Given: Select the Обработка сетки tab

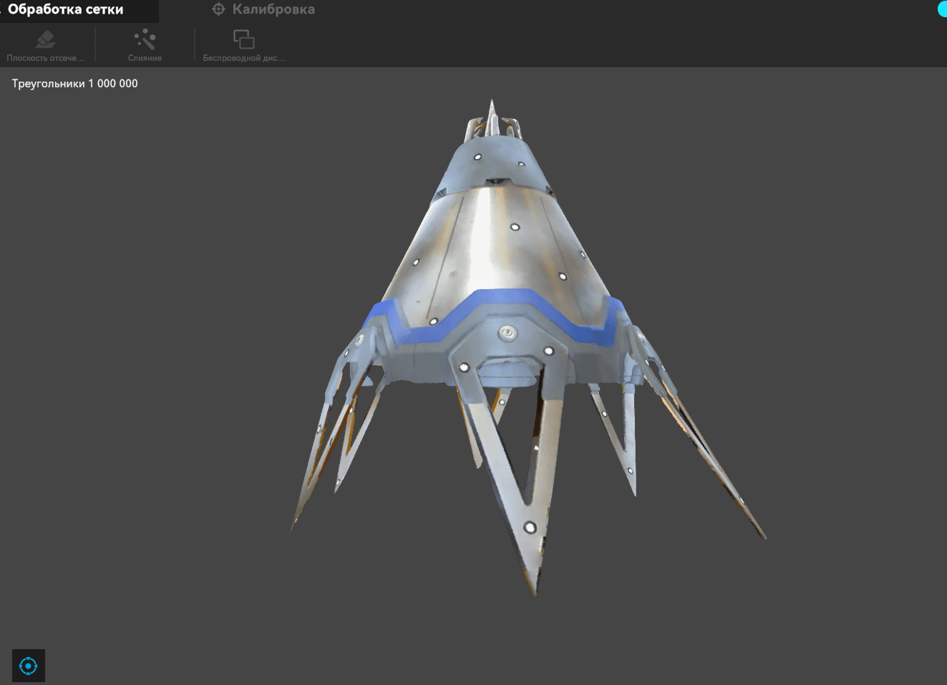Looking at the screenshot, I should point(66,10).
